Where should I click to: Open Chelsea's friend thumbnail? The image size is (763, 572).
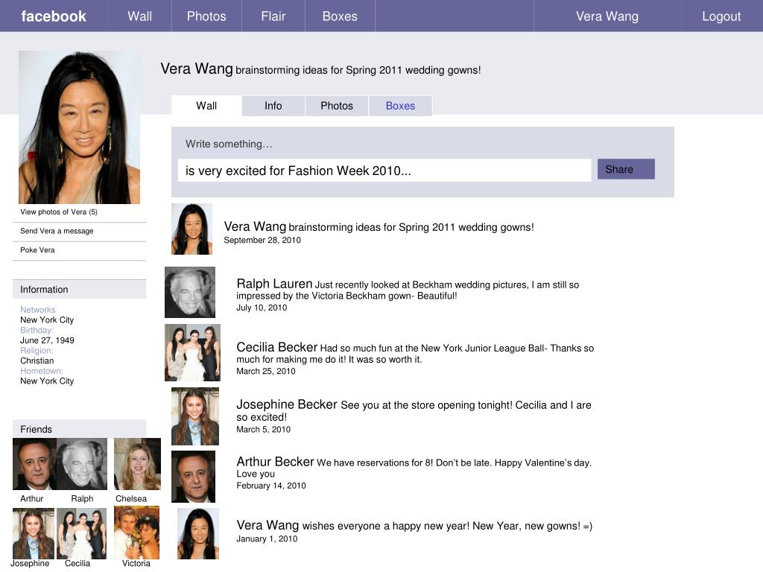click(137, 463)
